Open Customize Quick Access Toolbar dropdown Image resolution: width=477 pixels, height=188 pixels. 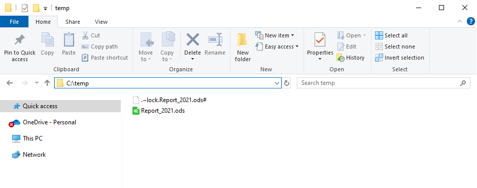(x=45, y=9)
